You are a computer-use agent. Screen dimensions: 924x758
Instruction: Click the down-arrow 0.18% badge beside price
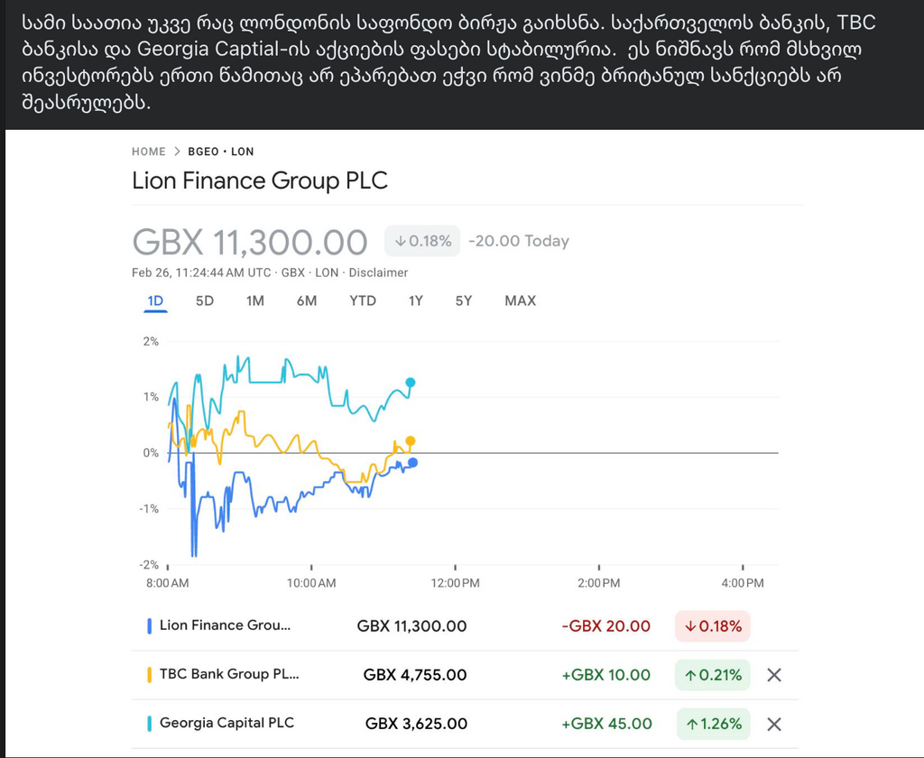point(422,241)
